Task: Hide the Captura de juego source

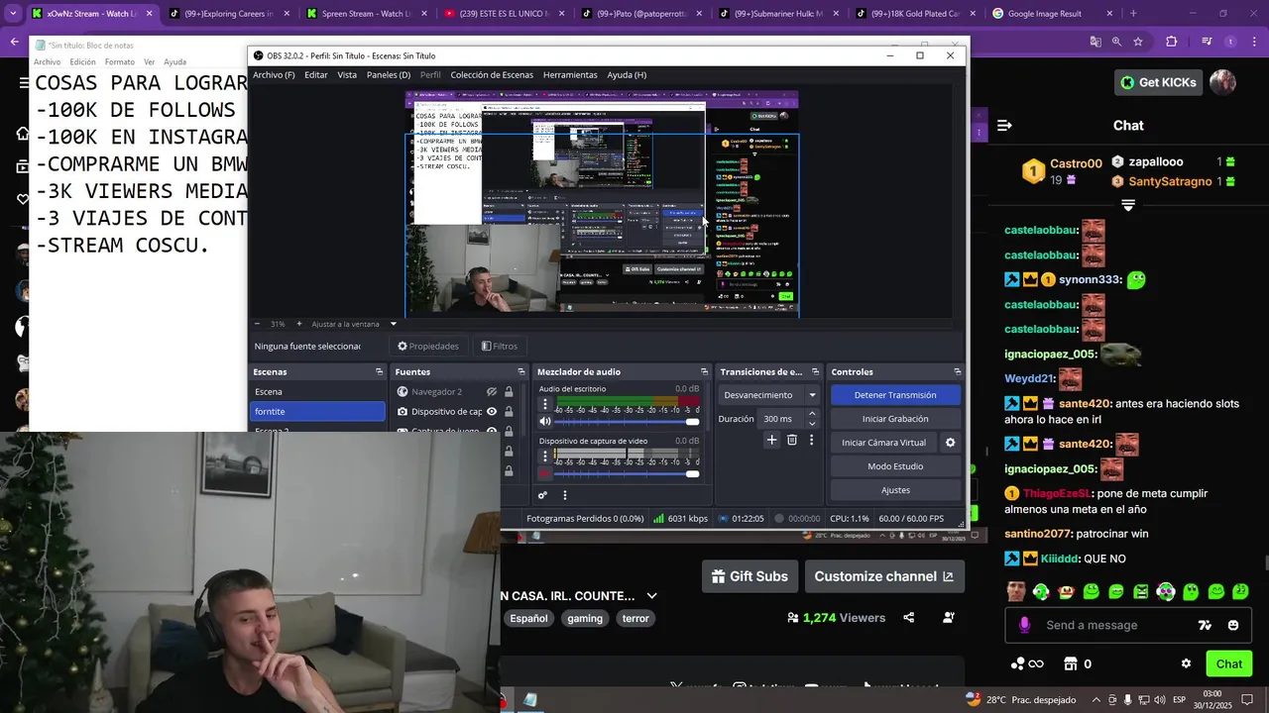Action: (492, 431)
